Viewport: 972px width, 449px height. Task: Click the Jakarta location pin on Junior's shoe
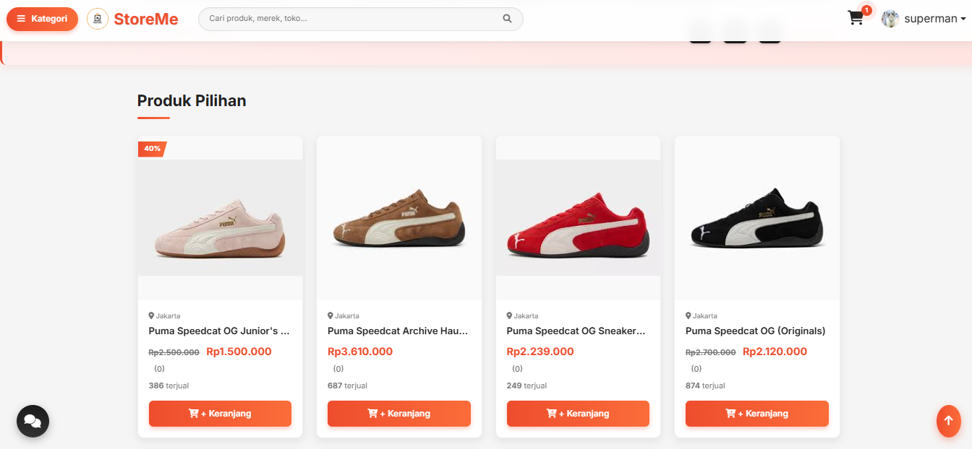[151, 315]
